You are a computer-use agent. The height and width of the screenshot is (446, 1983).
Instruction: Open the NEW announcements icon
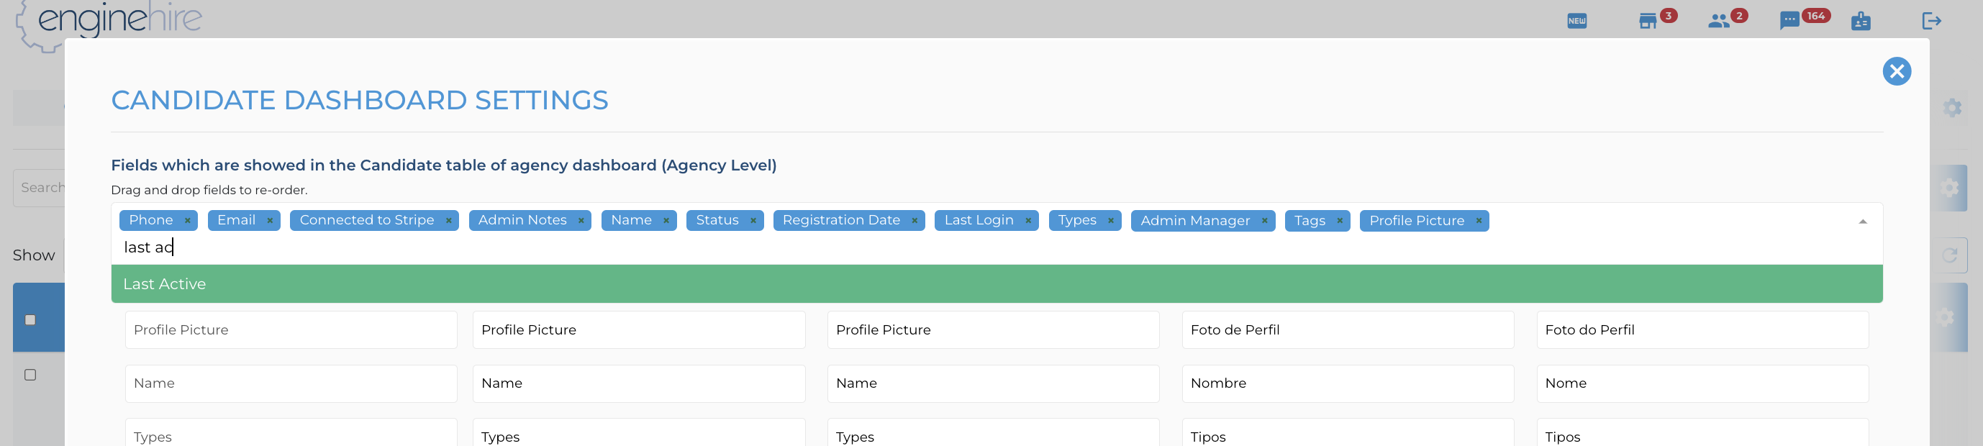(1576, 21)
